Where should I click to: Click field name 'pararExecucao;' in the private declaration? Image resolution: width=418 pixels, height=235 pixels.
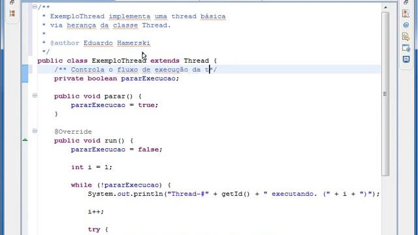click(x=150, y=78)
